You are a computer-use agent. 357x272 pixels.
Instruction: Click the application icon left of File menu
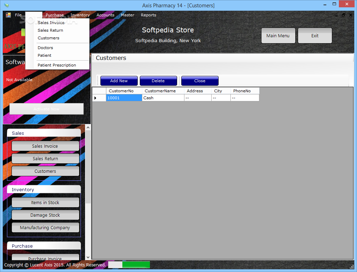click(8, 15)
